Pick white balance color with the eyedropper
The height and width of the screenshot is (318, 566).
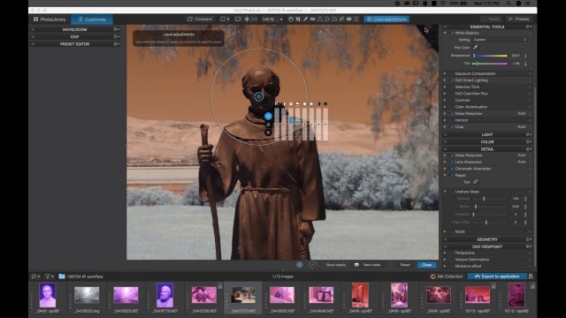(x=476, y=47)
